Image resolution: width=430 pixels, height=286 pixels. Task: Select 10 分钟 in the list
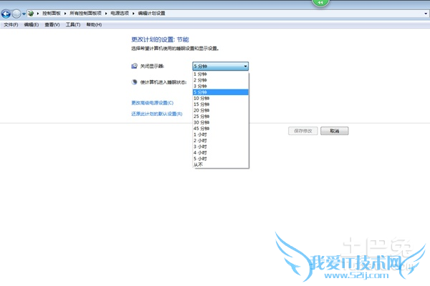pyautogui.click(x=221, y=98)
